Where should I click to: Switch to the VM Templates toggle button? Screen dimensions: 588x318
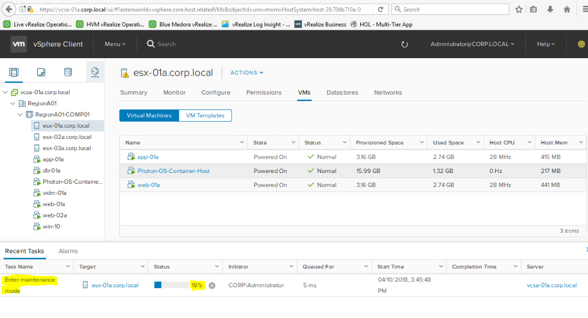pos(205,116)
